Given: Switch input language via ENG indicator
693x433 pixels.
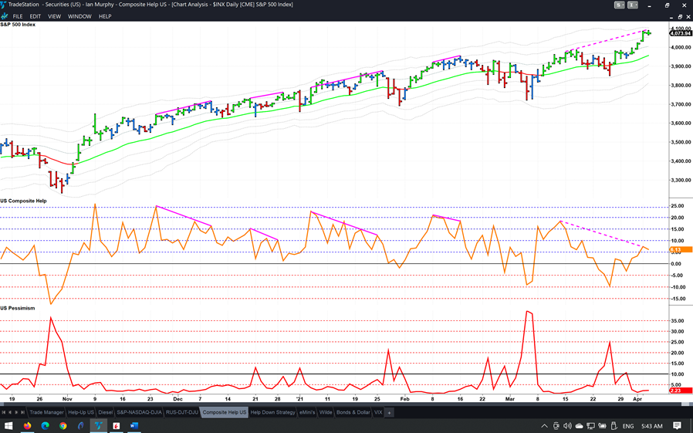Looking at the screenshot, I should click(628, 426).
